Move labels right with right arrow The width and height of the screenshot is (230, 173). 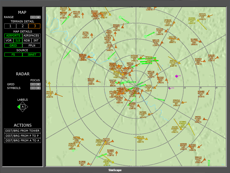(x=26, y=107)
